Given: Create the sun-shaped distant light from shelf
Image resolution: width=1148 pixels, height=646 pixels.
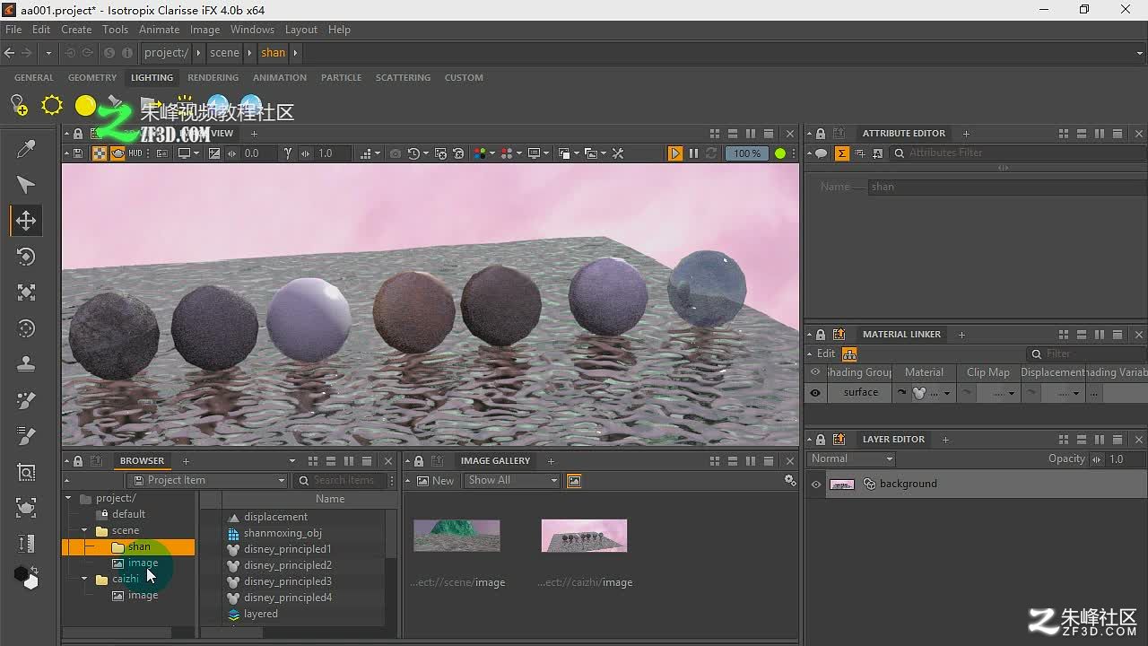Looking at the screenshot, I should pos(52,106).
